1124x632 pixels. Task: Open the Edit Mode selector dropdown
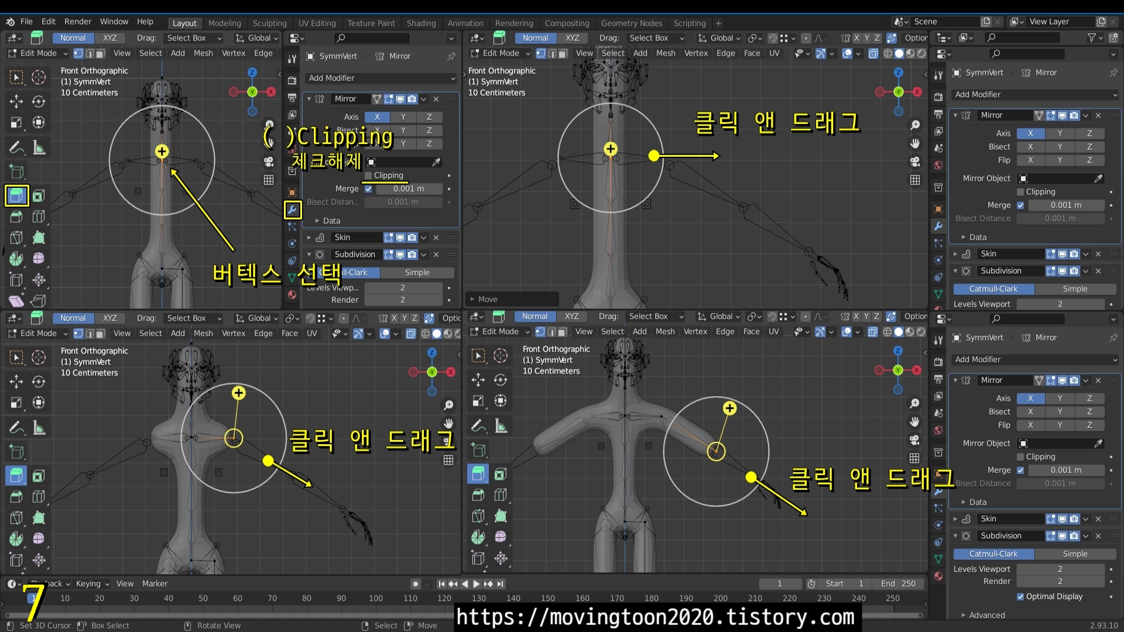38,53
